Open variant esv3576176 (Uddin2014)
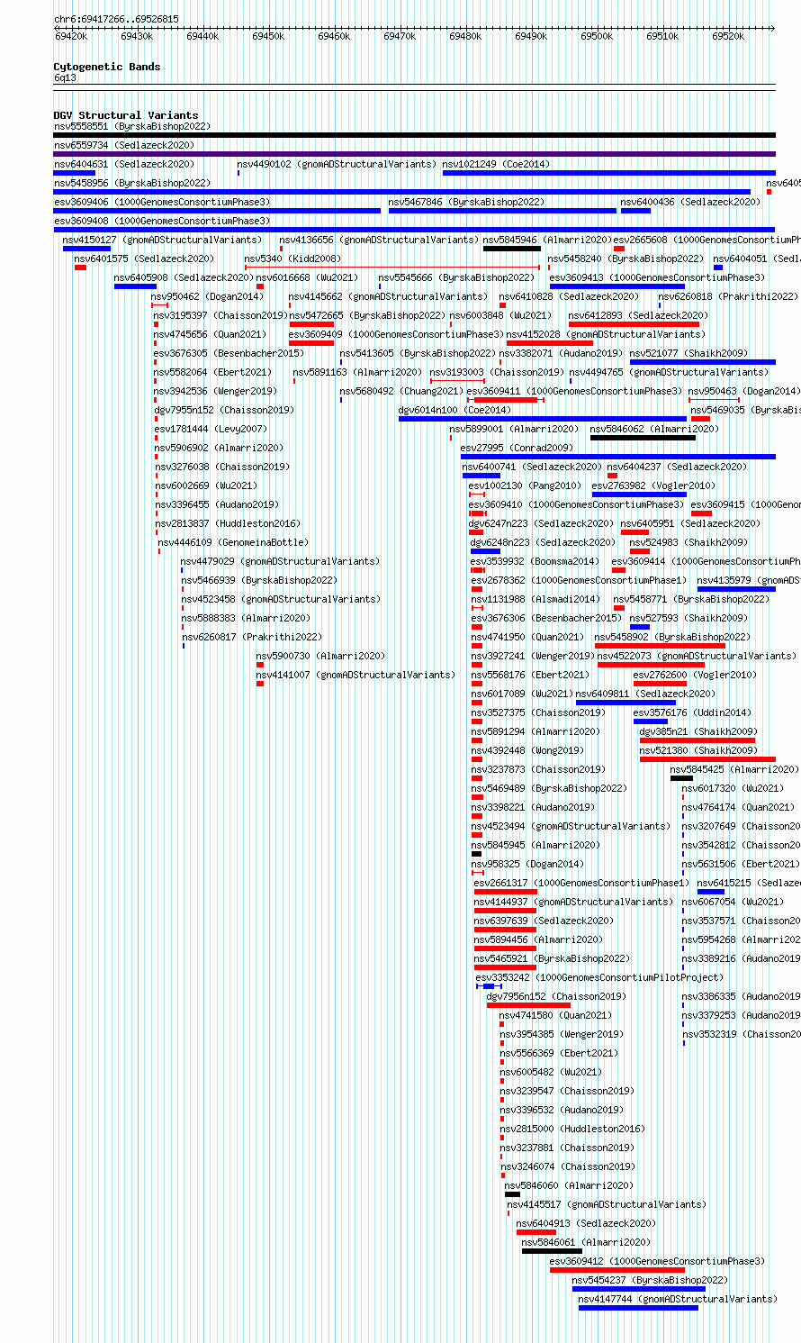Viewport: 801px width, 1343px height. pos(692,713)
